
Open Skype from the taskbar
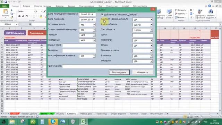coord(53,122)
